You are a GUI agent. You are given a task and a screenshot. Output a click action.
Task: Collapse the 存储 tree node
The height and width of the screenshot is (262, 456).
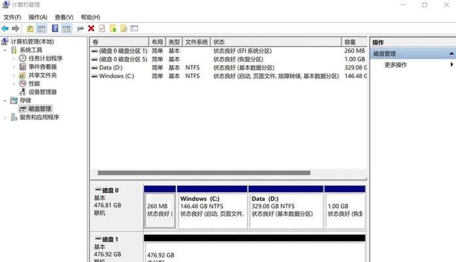5,100
